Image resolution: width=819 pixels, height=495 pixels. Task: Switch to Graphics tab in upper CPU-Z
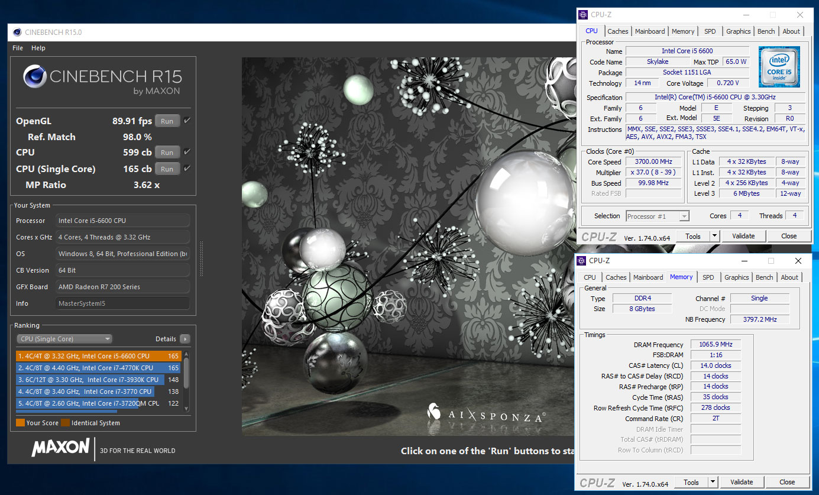click(x=739, y=31)
